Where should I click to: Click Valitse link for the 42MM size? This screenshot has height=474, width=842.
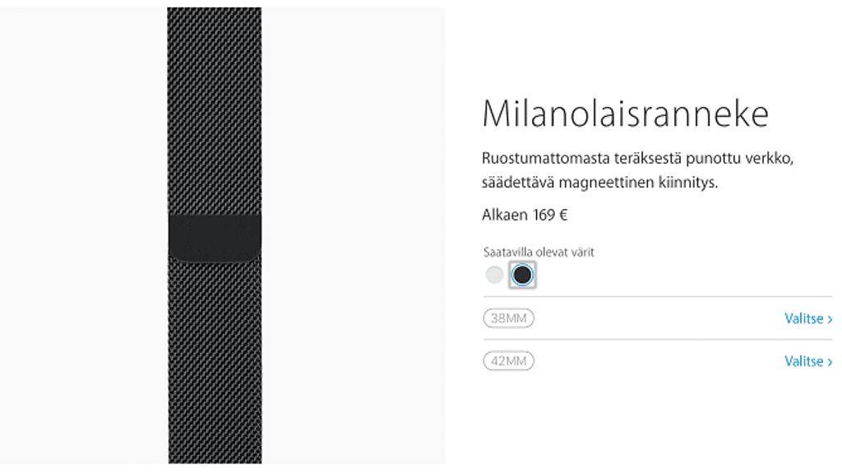pos(808,361)
